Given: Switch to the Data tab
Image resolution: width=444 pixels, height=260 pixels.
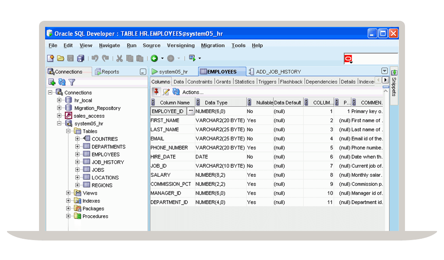Looking at the screenshot, I should [x=178, y=81].
